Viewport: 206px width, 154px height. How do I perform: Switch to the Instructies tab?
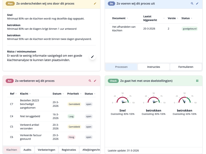[153, 67]
